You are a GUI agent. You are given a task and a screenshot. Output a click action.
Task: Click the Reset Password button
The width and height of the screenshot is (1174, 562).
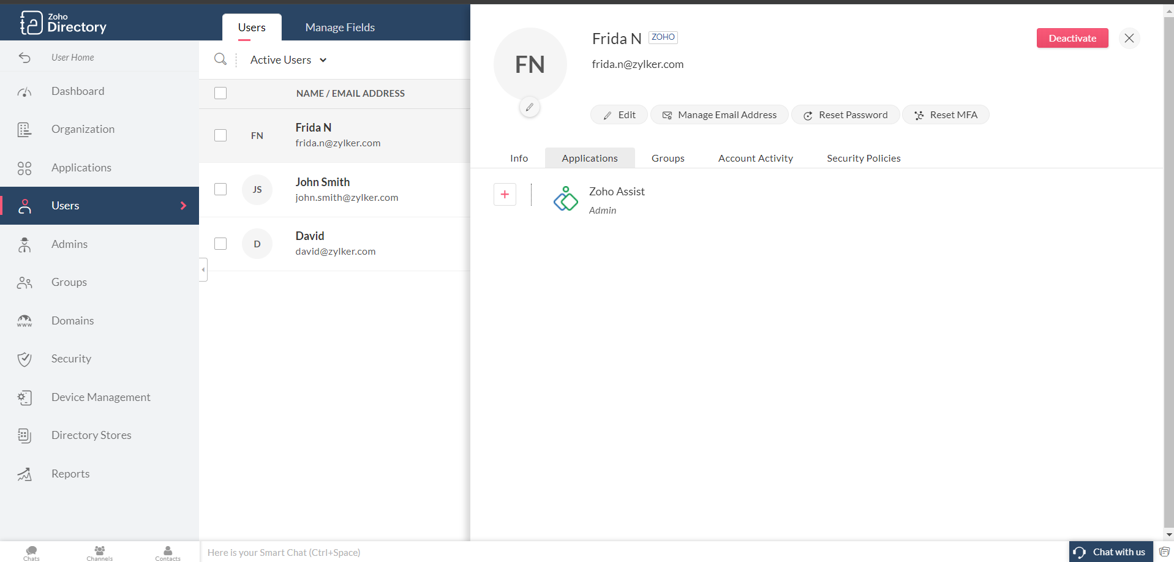[x=845, y=115]
